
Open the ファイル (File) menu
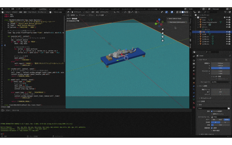coord(7,9)
